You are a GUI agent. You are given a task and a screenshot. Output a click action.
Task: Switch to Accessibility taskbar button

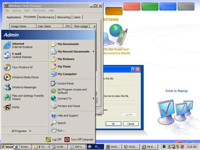click(23, 147)
